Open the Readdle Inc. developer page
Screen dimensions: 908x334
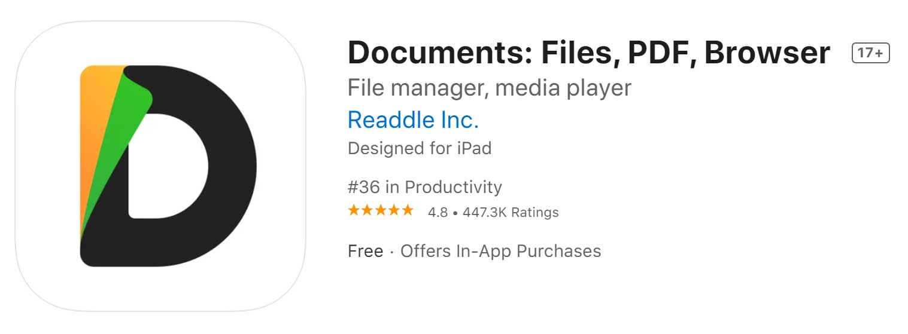pyautogui.click(x=413, y=120)
